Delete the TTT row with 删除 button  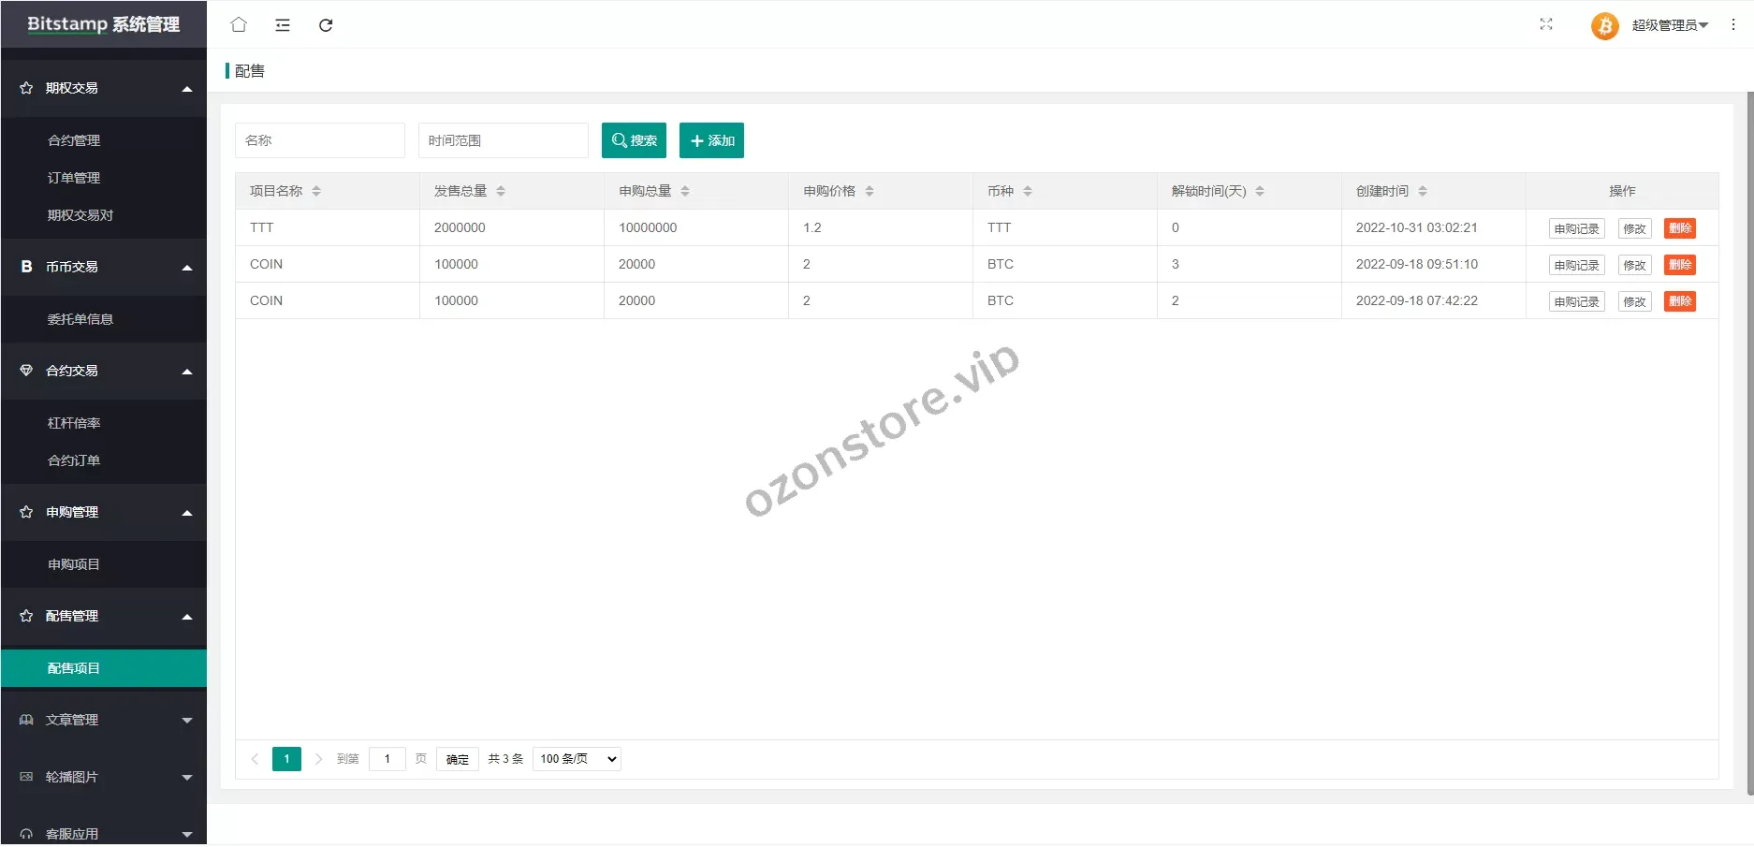tap(1679, 228)
